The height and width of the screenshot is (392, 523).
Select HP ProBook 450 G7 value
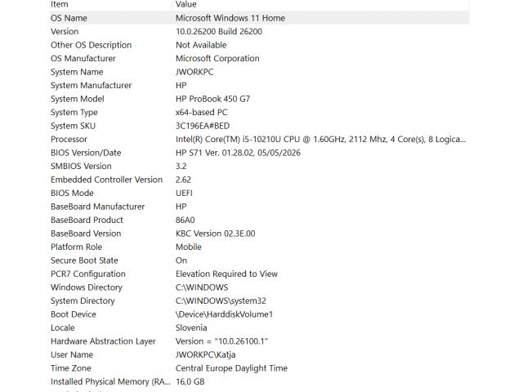212,99
